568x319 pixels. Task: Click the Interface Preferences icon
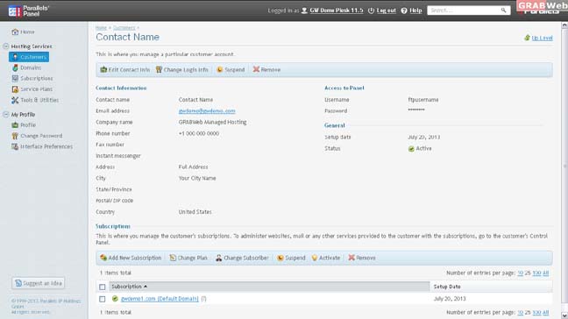coord(15,146)
